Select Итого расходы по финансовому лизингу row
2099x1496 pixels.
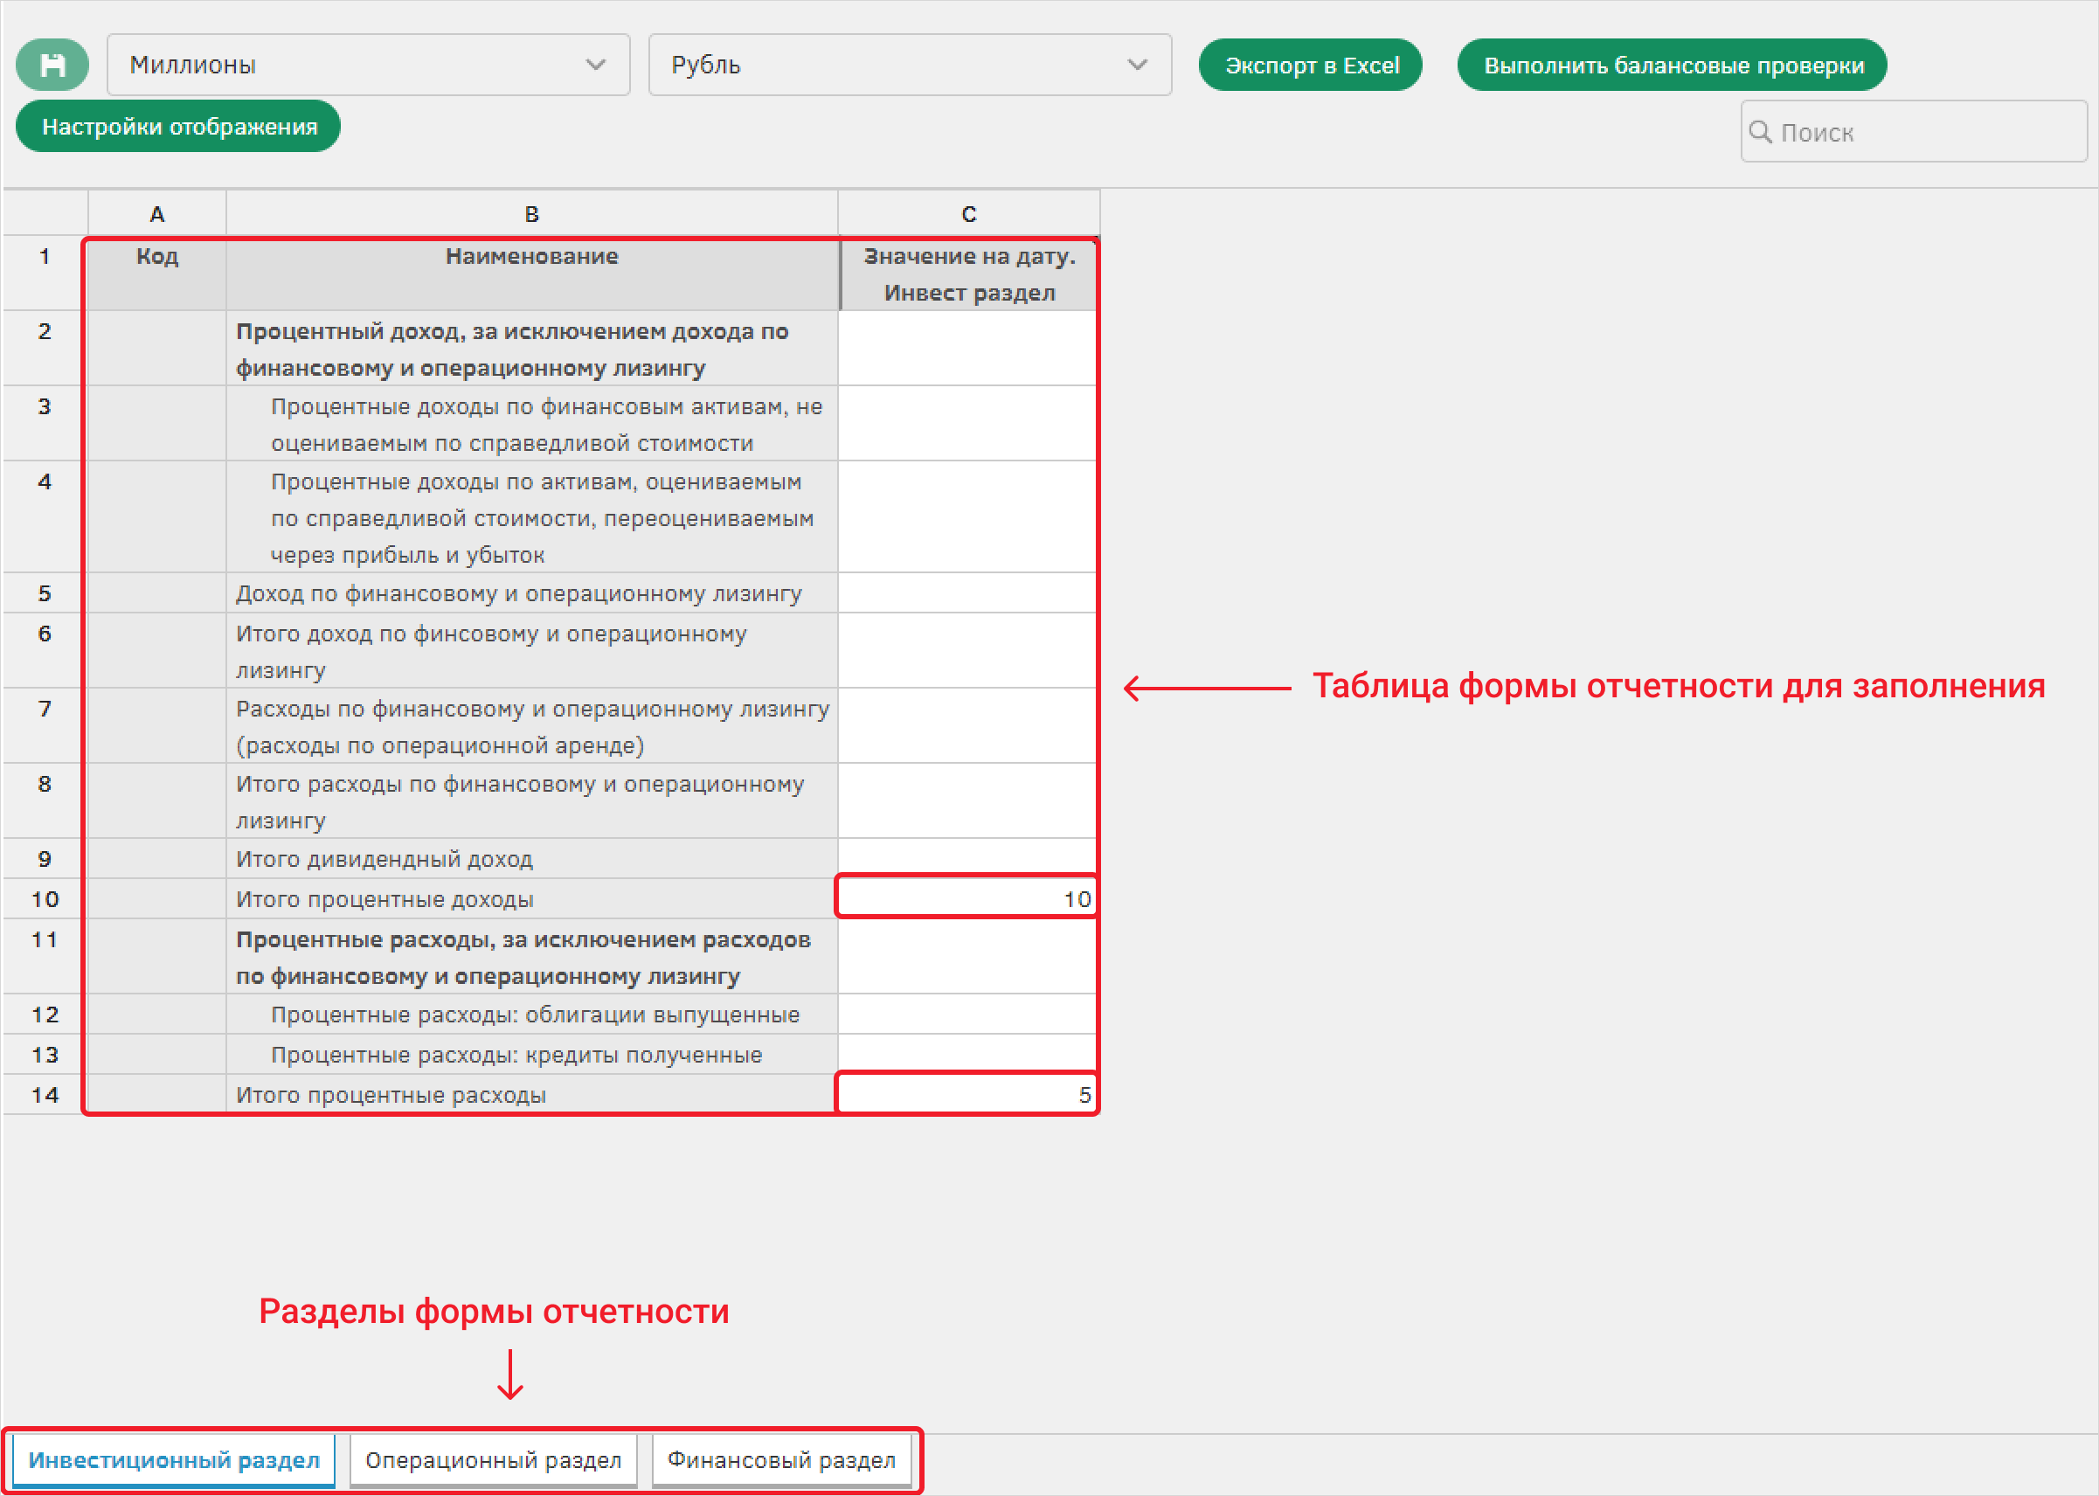pos(532,801)
